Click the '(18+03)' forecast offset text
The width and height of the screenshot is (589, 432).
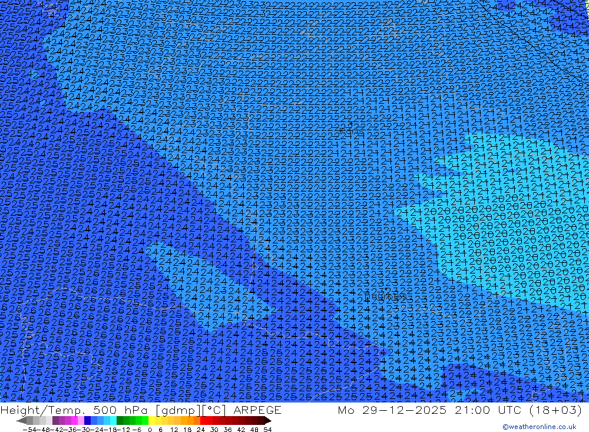tap(555, 410)
